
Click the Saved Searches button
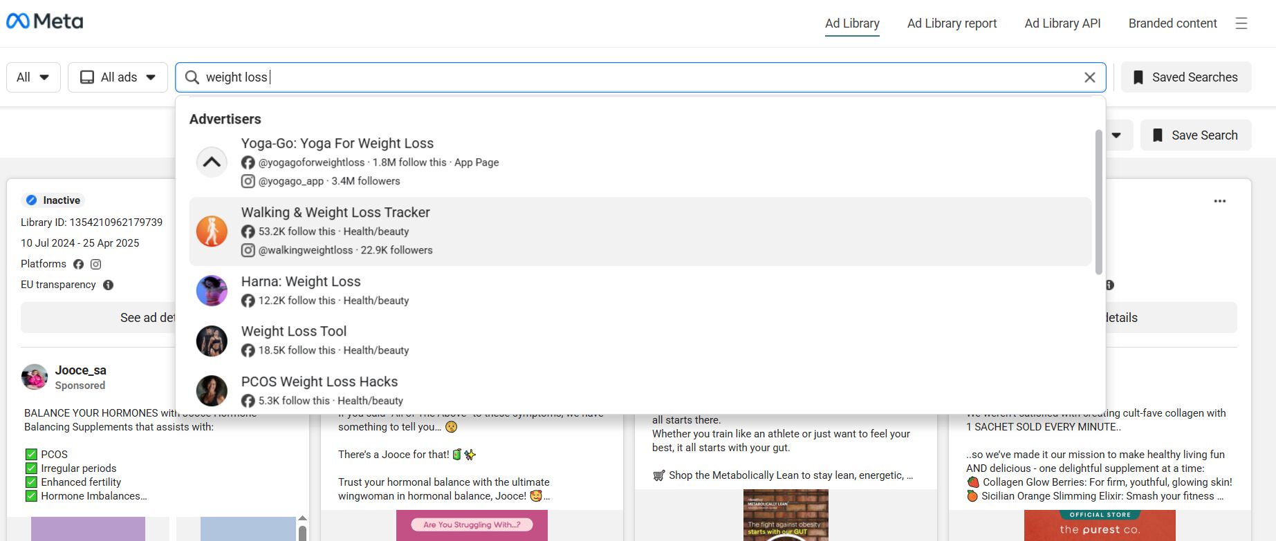pos(1186,77)
